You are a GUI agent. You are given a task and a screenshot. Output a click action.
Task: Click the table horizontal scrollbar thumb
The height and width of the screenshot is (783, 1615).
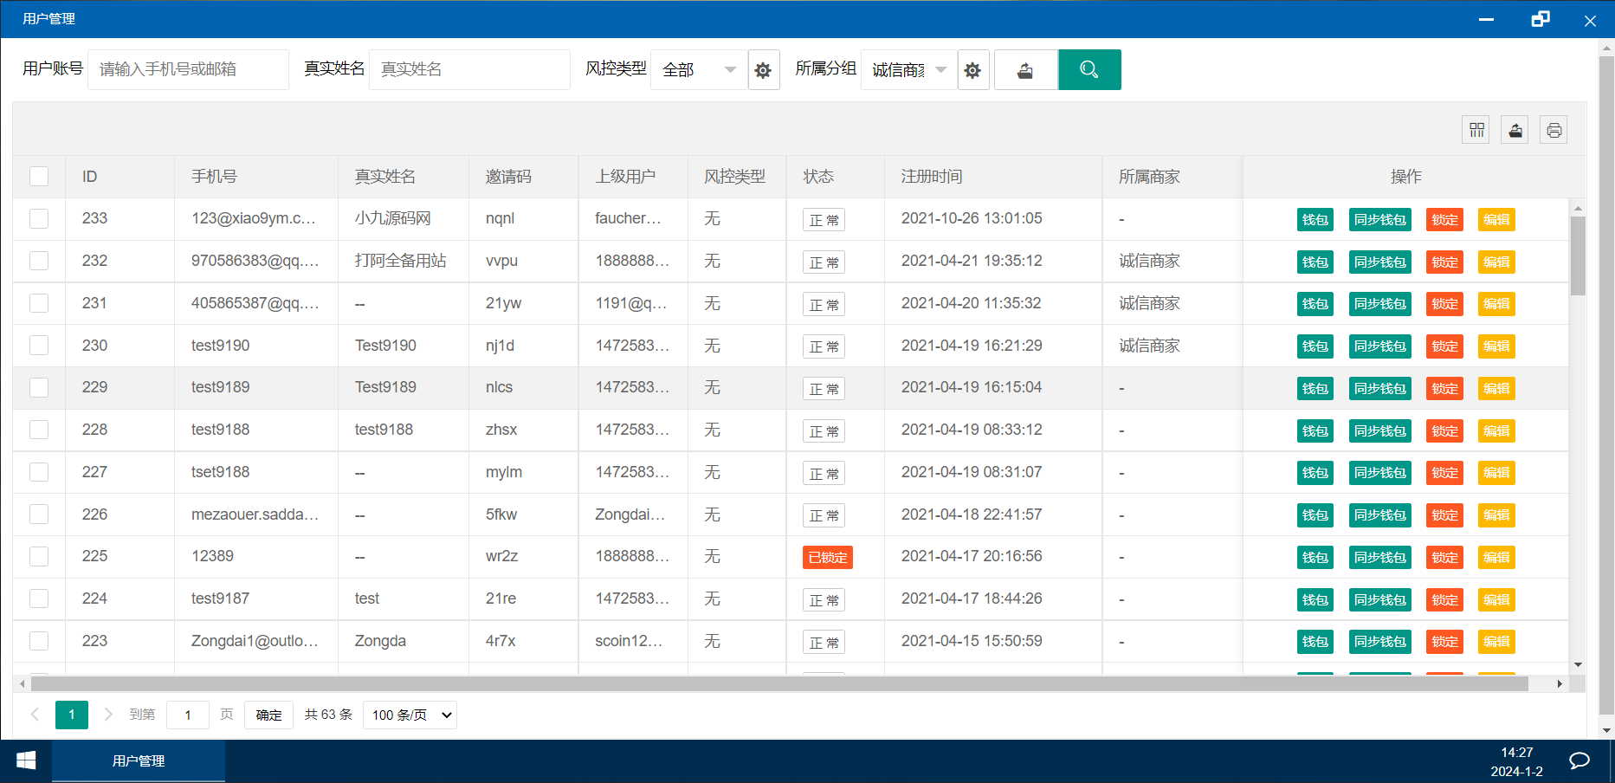point(779,684)
